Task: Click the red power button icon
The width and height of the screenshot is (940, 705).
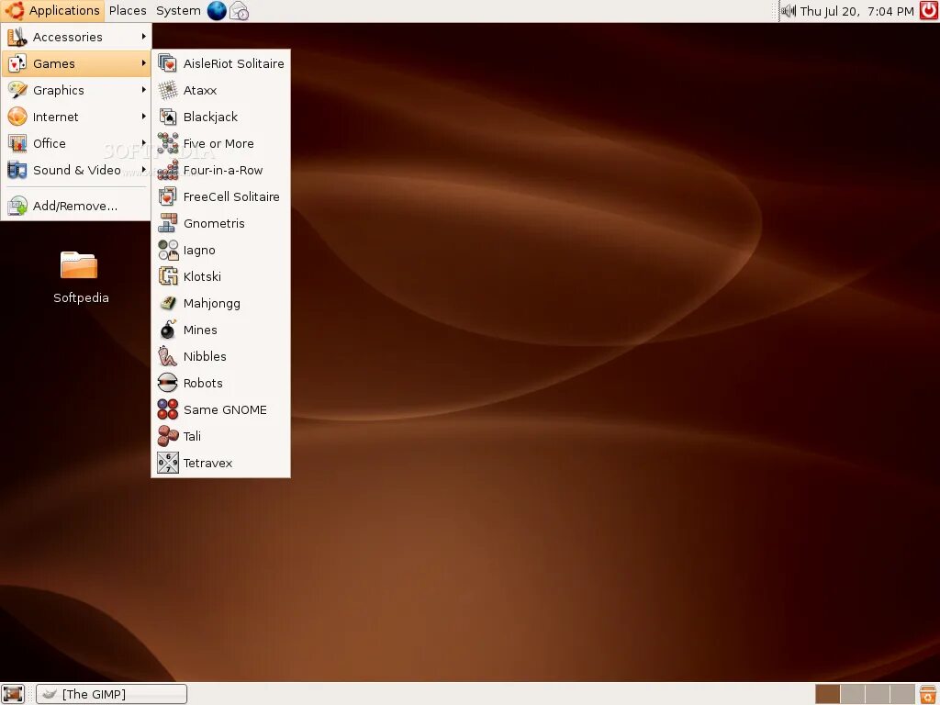Action: (929, 11)
